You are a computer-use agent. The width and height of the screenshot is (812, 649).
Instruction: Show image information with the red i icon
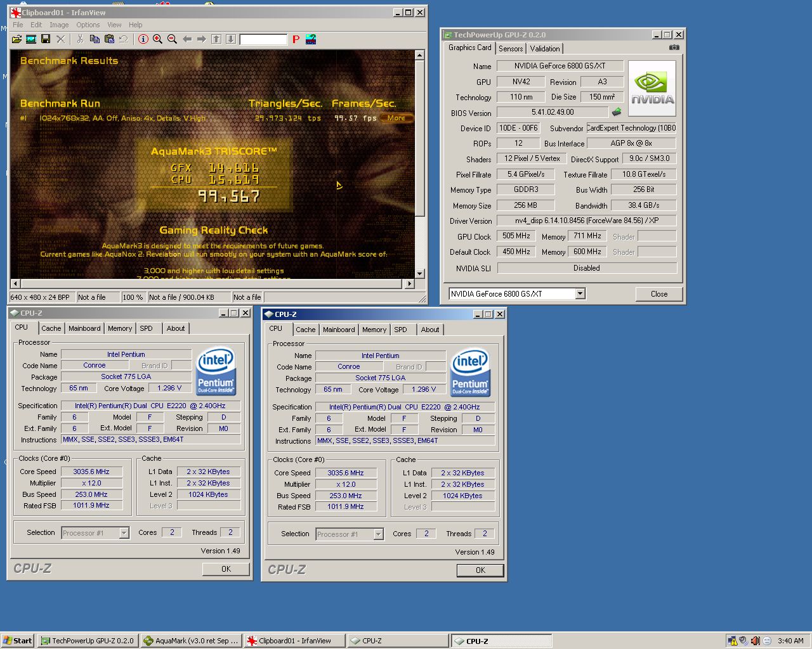click(143, 39)
